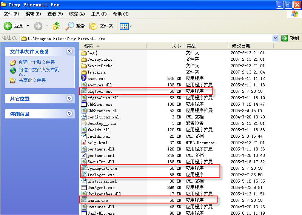Click the green Back arrow icon
This screenshot has width=302, height=215.
tap(8, 26)
